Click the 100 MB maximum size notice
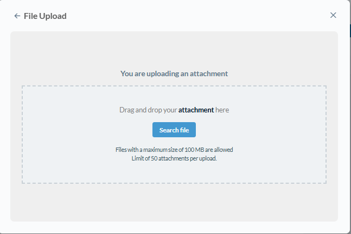351x234 pixels. click(x=174, y=150)
